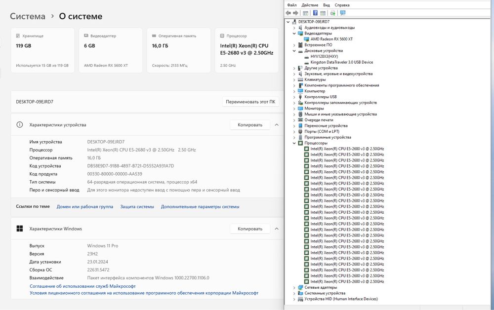The width and height of the screenshot is (494, 310).
Task: Click the action pane icon right of Help
Action: point(323,13)
